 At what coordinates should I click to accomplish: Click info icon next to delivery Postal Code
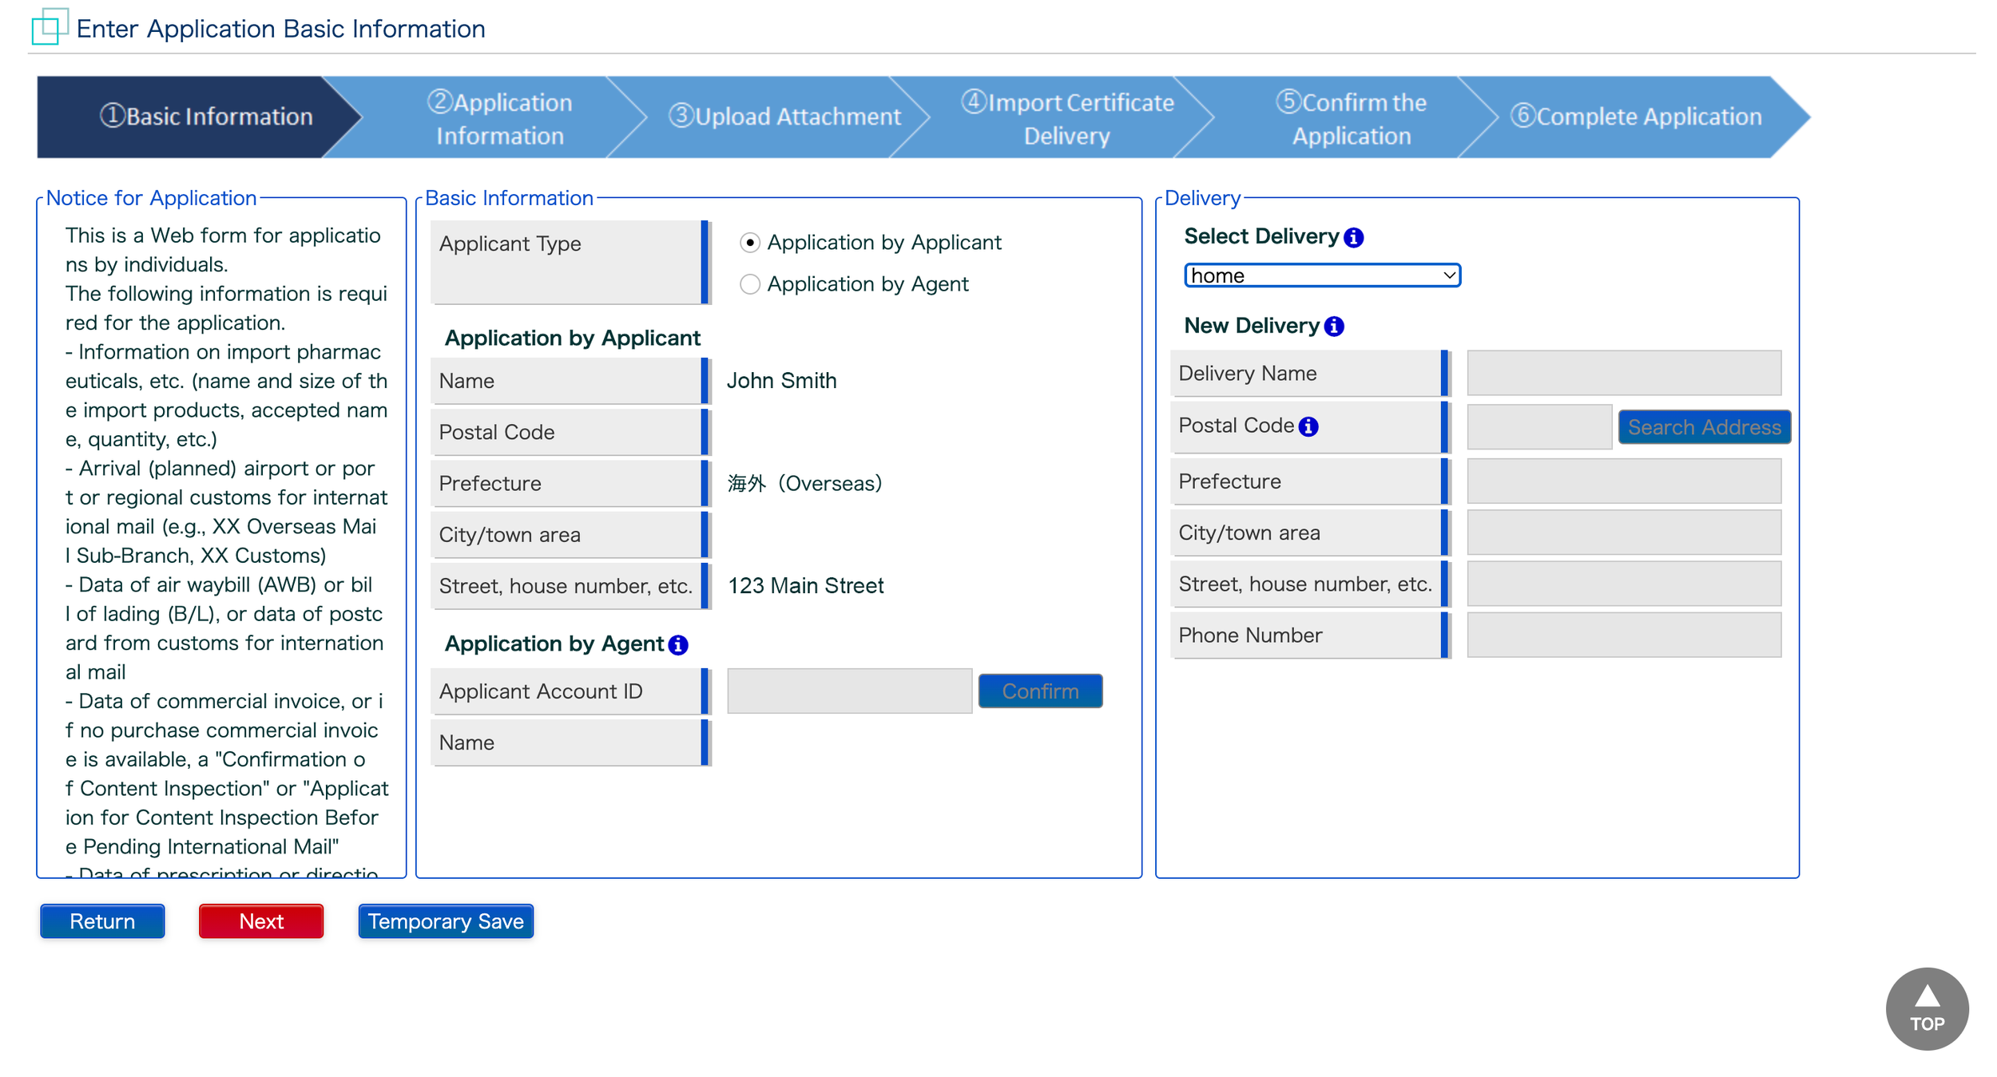(1308, 426)
